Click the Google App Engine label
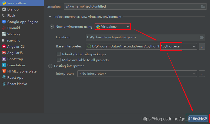210x124 pixels. point(23,22)
